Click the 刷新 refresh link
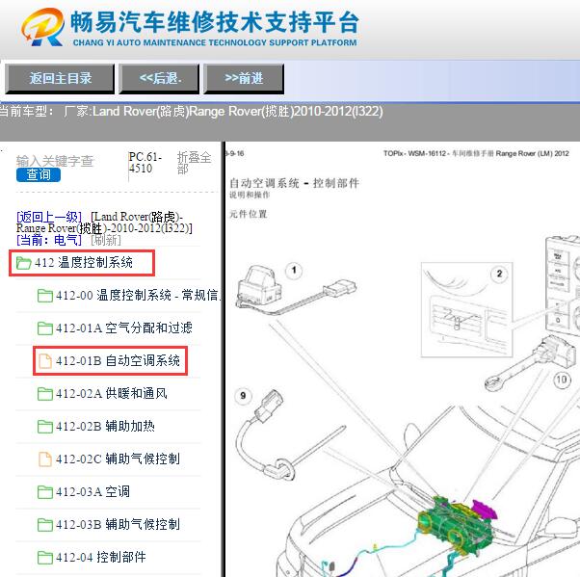This screenshot has width=580, height=577. (x=106, y=240)
